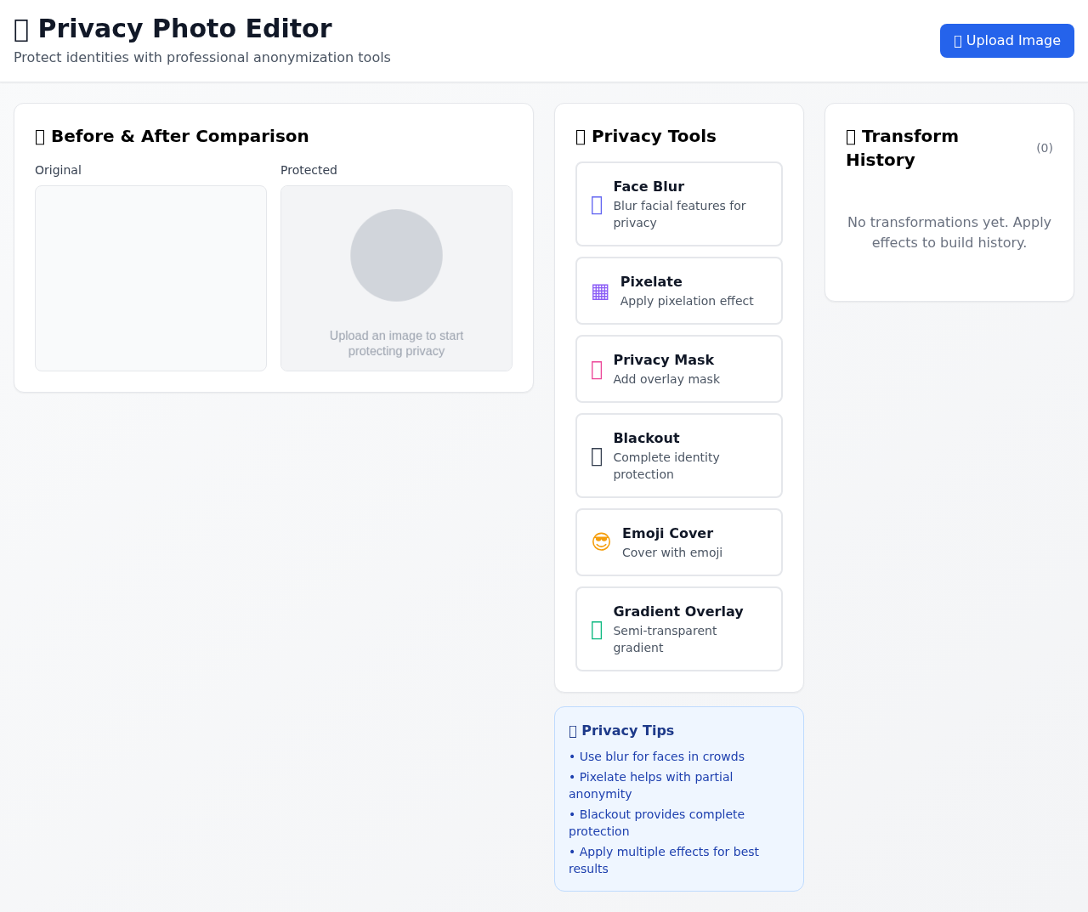Click the camera icon in the page title
The height and width of the screenshot is (912, 1088).
(x=22, y=28)
